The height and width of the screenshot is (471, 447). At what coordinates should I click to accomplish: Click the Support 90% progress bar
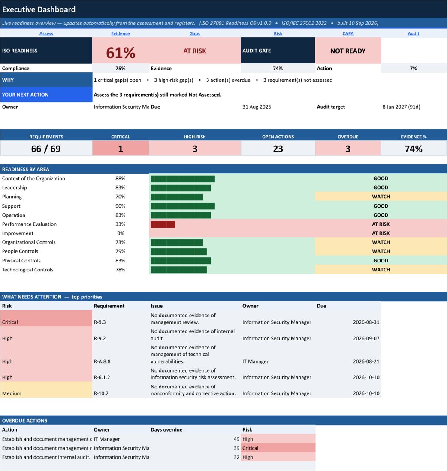pos(183,206)
